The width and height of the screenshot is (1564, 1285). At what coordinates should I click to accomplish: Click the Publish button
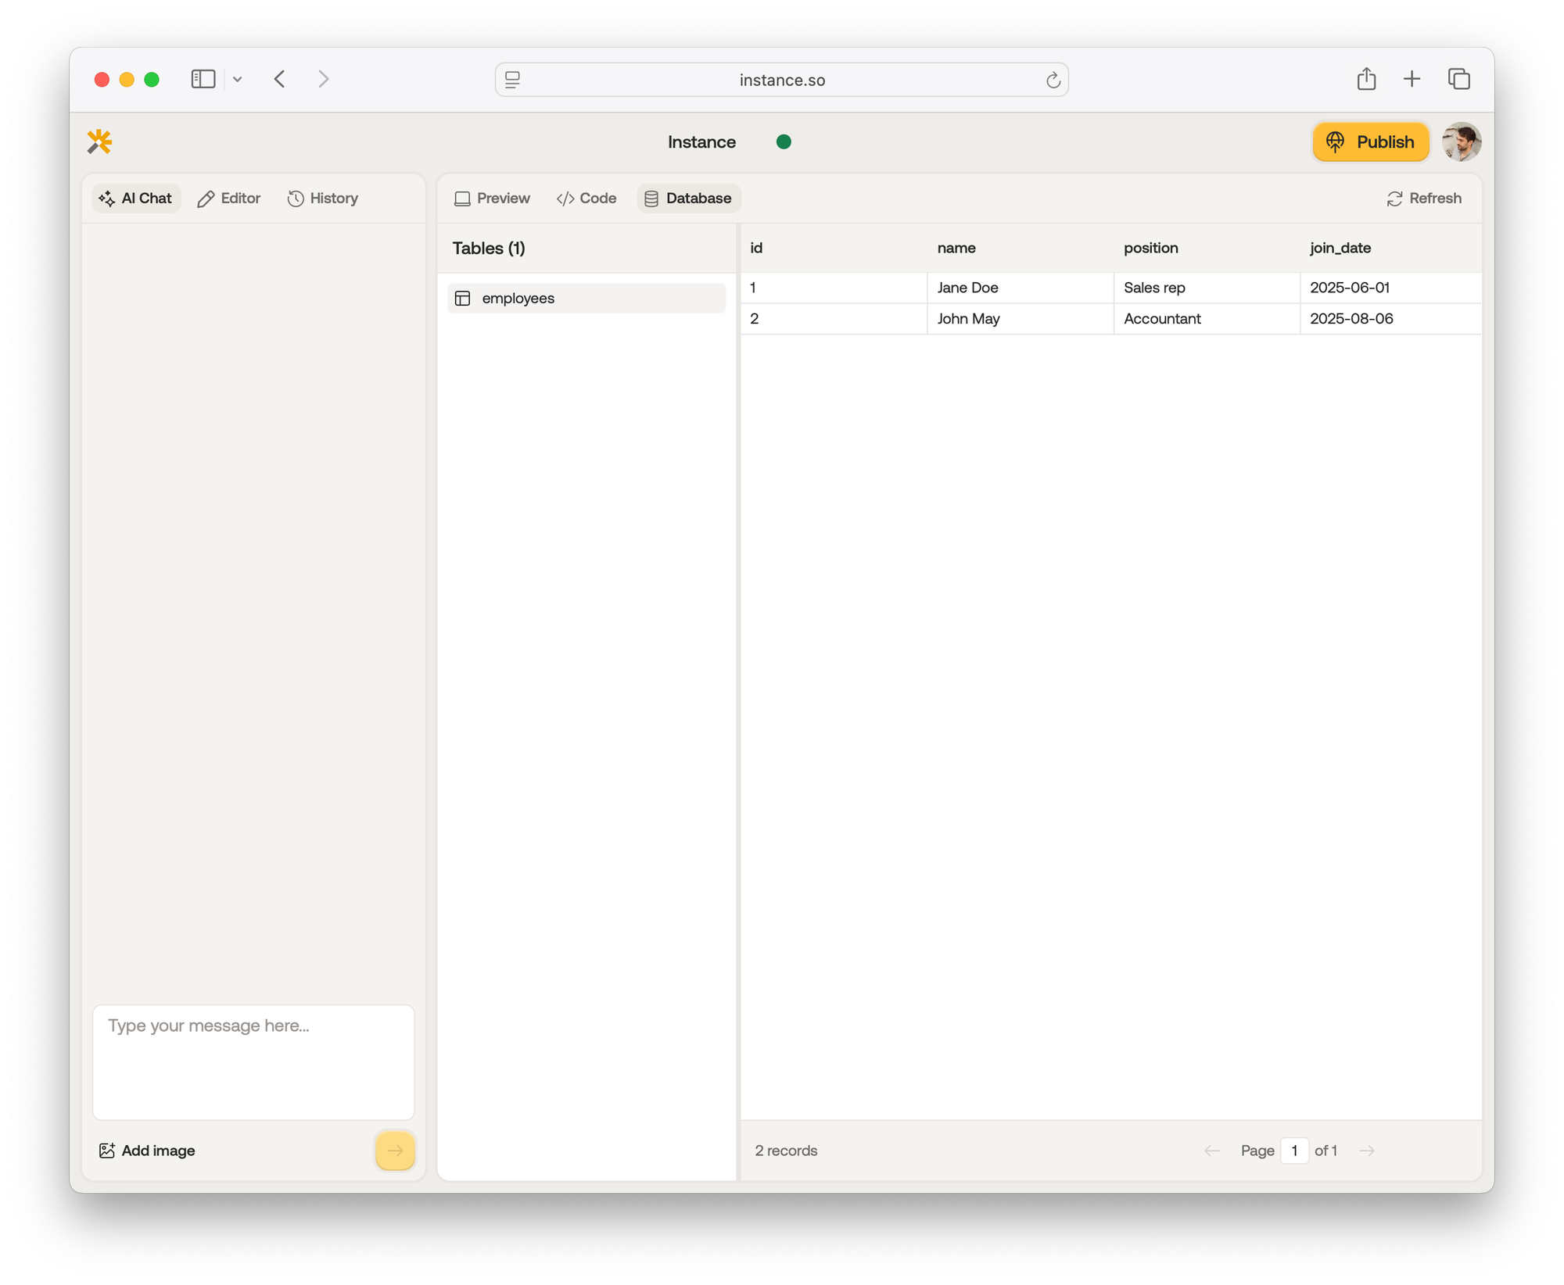(1370, 141)
